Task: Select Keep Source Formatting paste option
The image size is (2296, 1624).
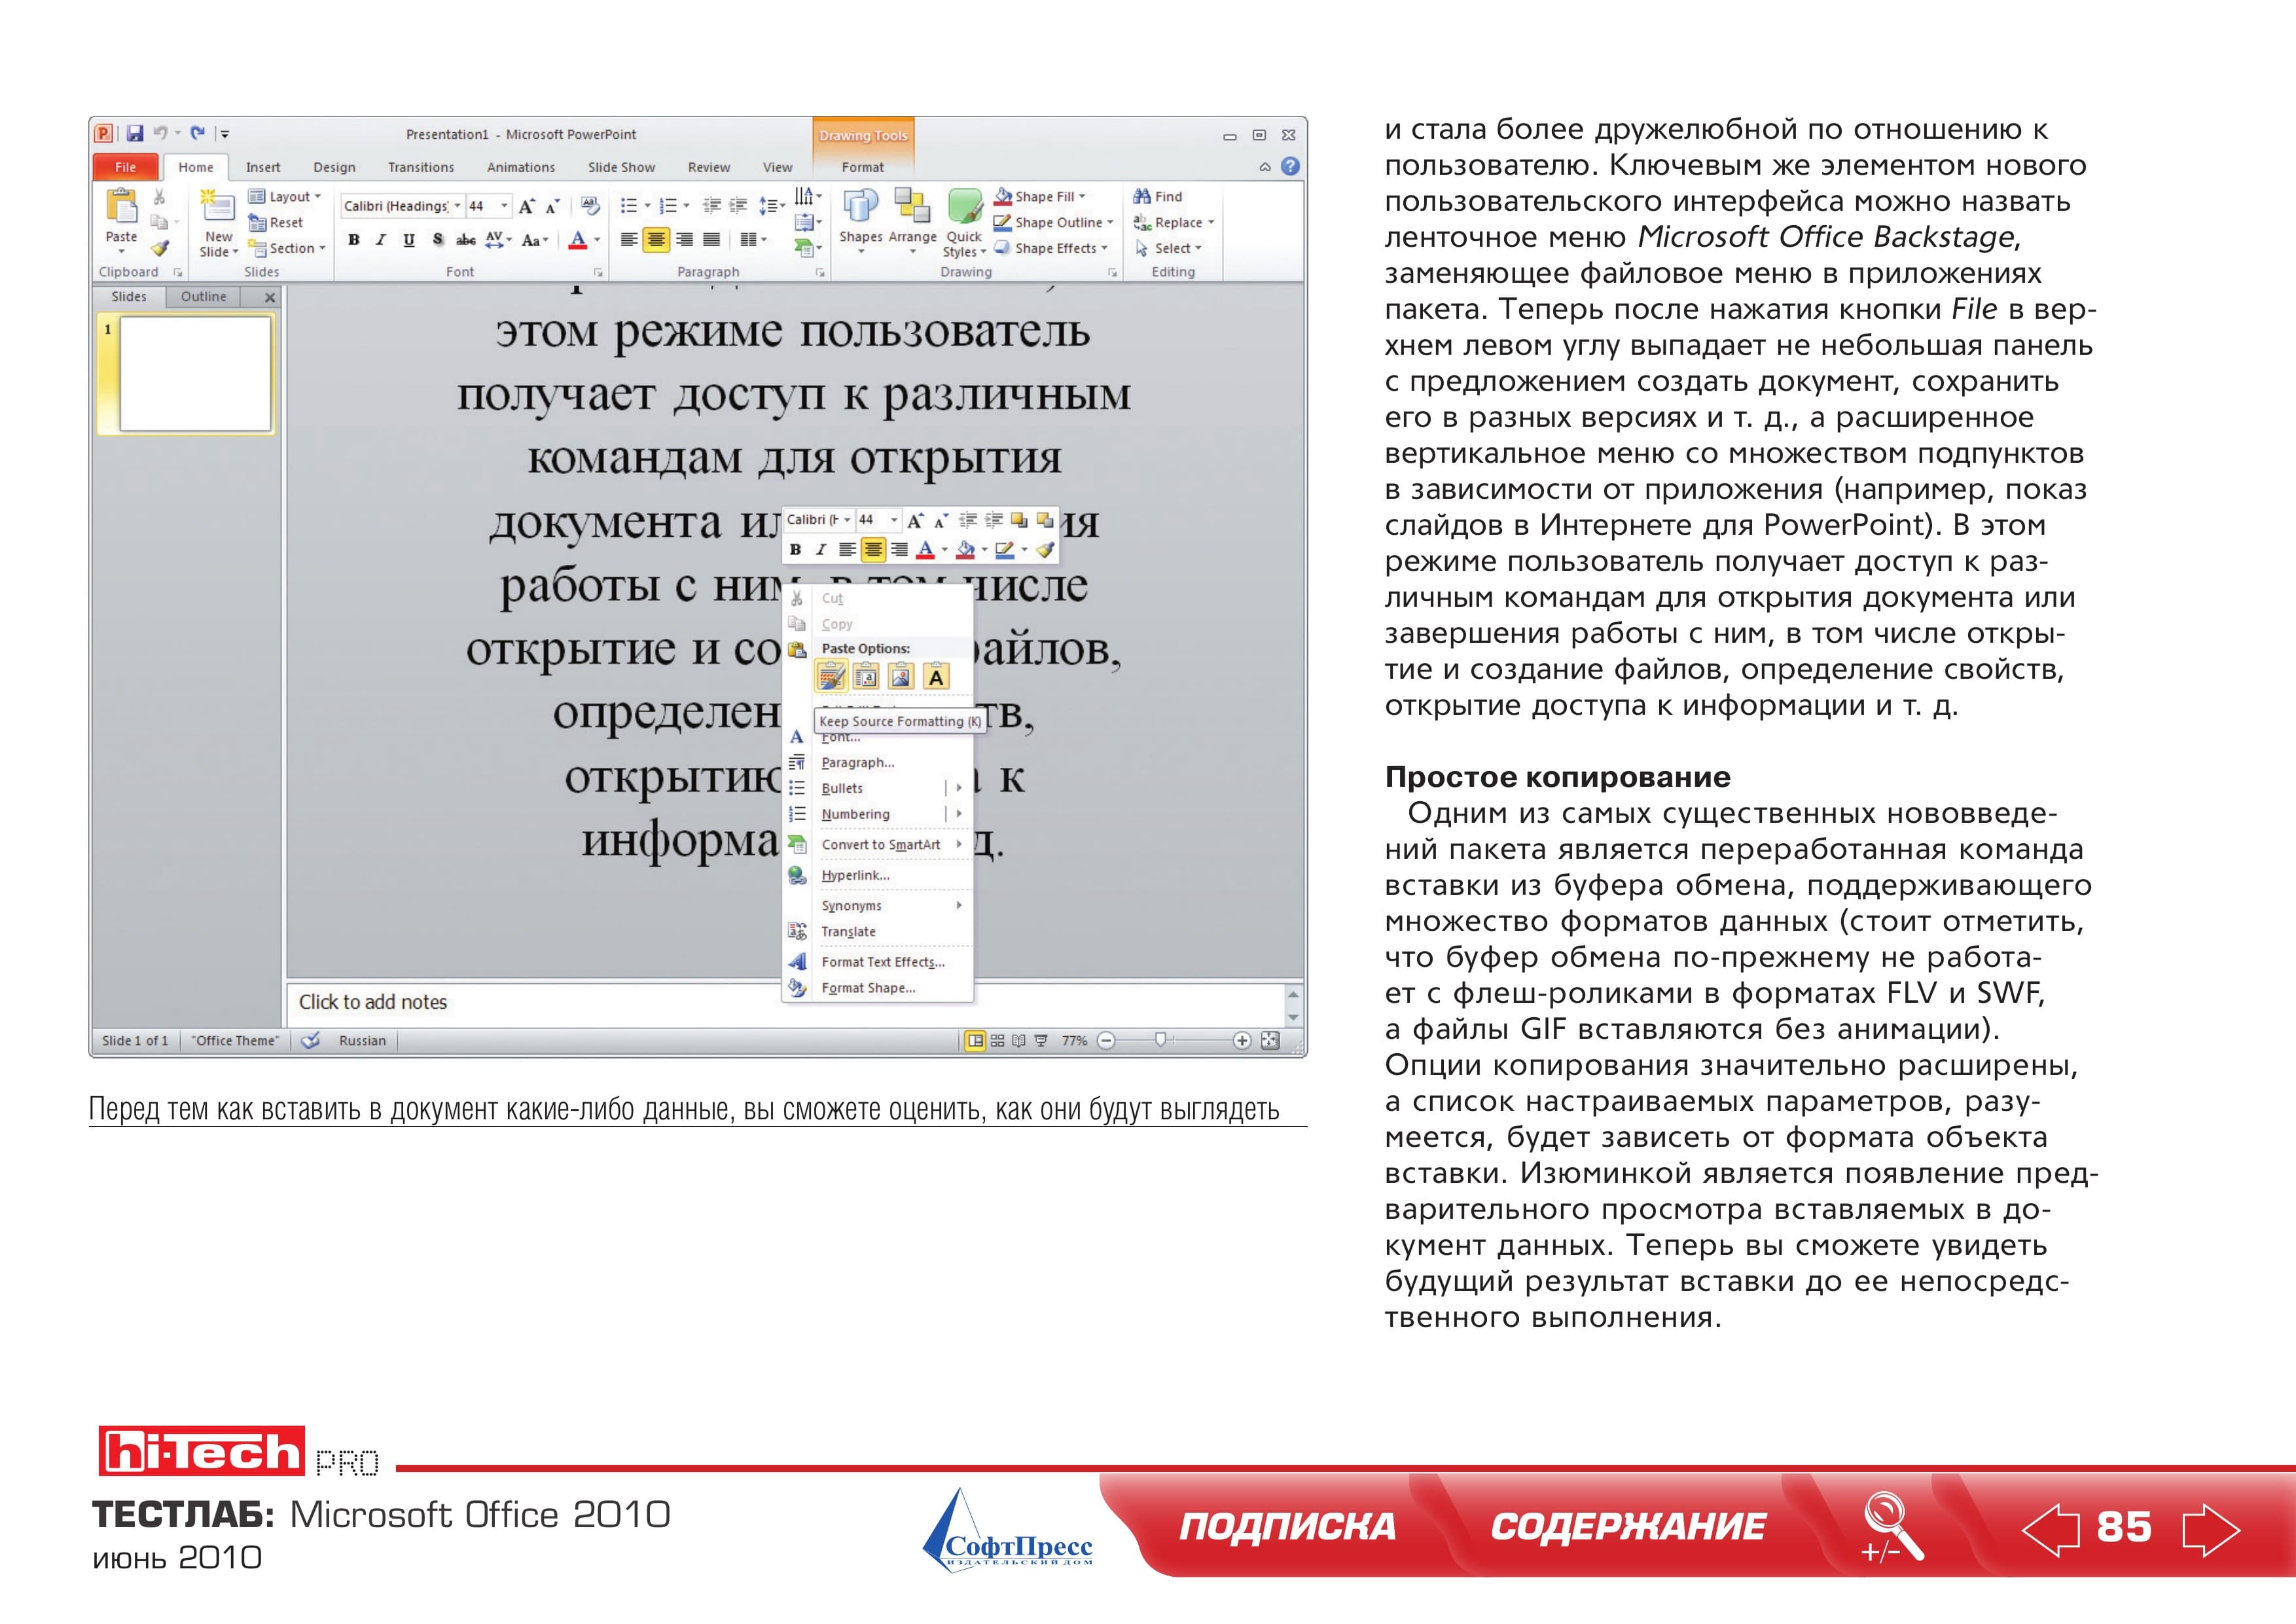Action: point(832,677)
